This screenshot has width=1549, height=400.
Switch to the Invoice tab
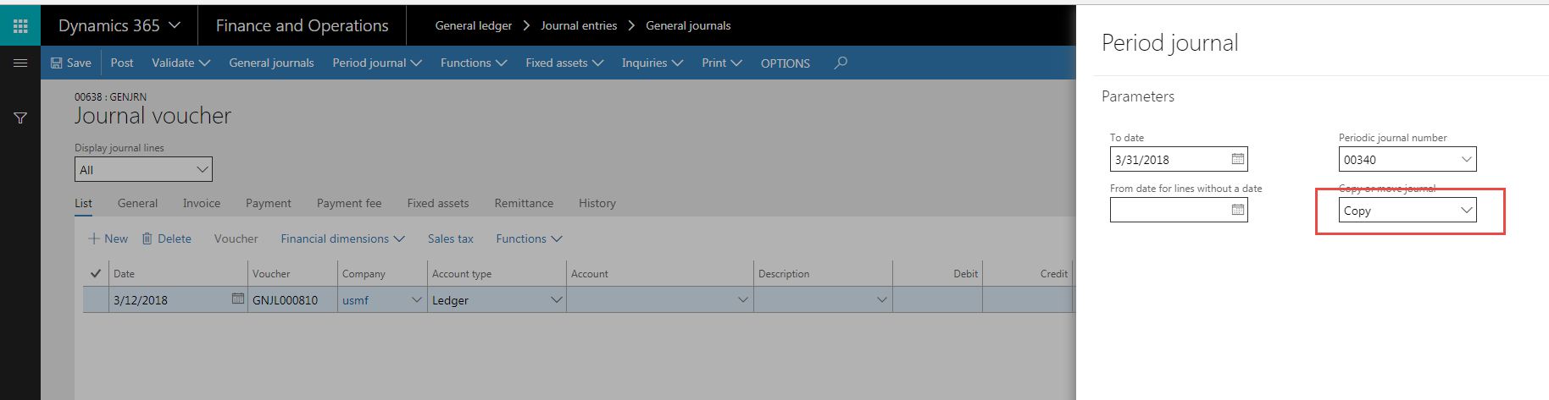(202, 203)
